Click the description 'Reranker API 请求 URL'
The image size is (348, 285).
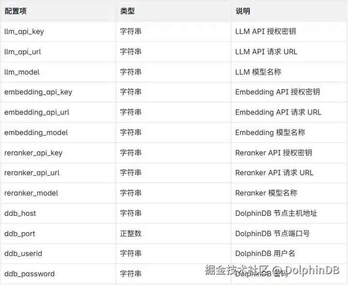(275, 173)
